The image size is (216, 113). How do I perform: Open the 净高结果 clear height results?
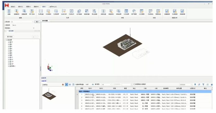click(x=119, y=12)
